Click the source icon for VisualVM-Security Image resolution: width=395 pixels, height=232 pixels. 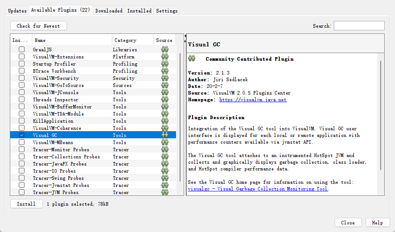point(165,78)
